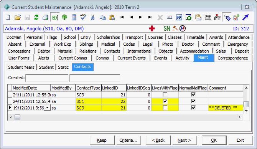Open the green tree icon
Viewport: 257px width, 149px height.
point(64,17)
